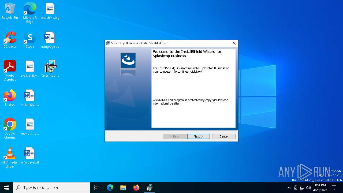Open File Explorer from taskbar

pyautogui.click(x=123, y=188)
